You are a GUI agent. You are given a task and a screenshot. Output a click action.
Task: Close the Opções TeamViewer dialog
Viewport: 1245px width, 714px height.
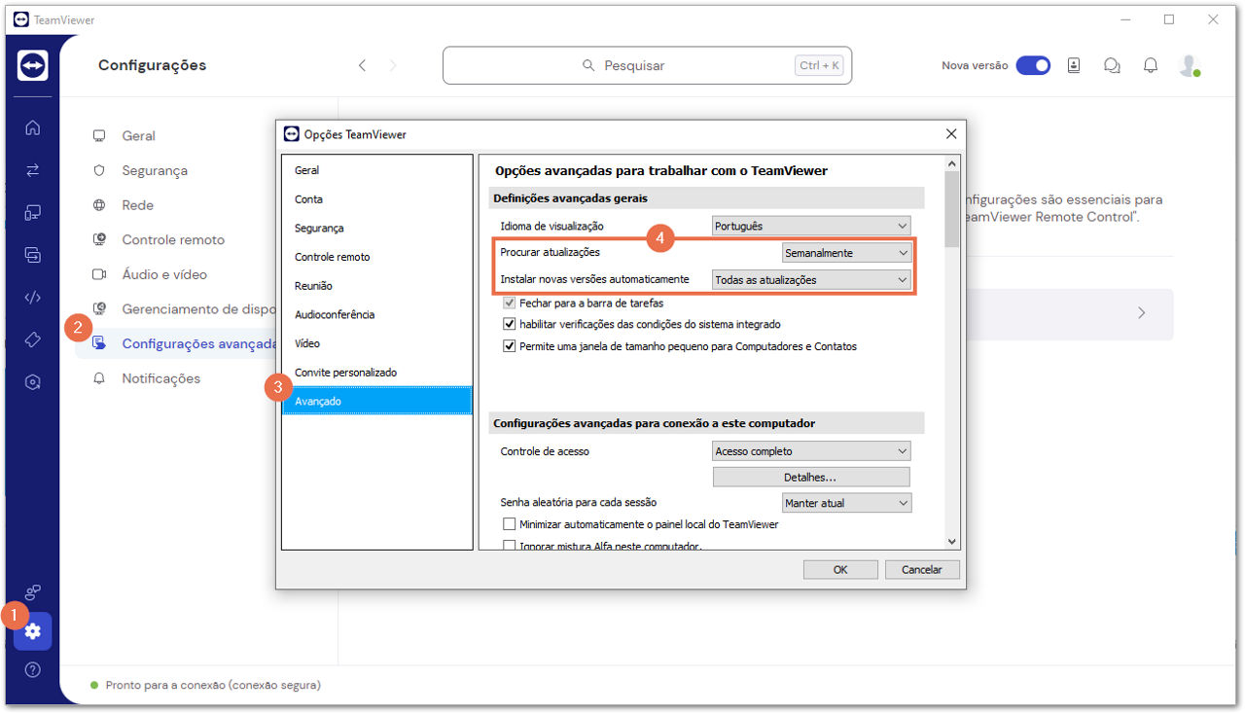coord(951,134)
